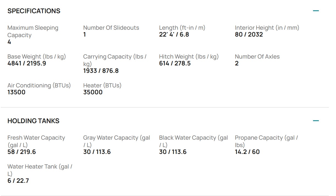The width and height of the screenshot is (336, 196).
Task: Click the Hitch Weight value 614 / 278.5
Action: tap(175, 64)
